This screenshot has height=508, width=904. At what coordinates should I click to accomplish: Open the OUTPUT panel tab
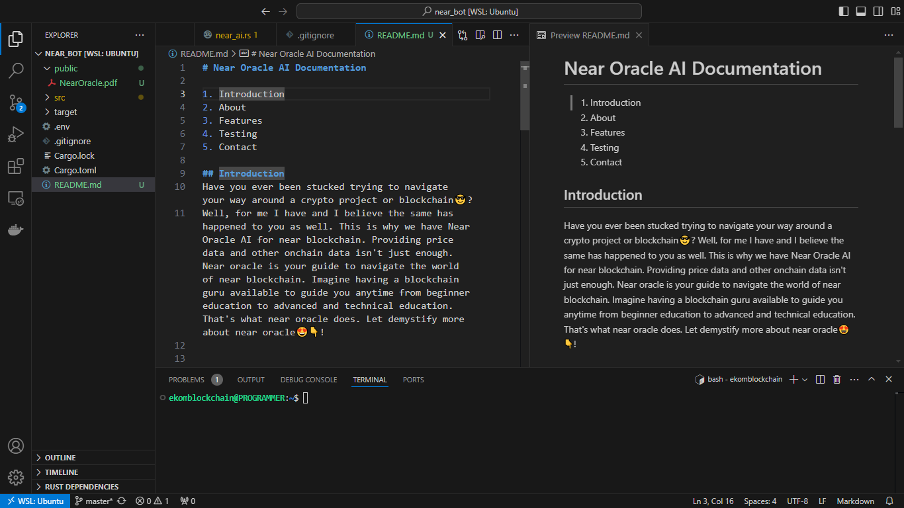coord(251,380)
